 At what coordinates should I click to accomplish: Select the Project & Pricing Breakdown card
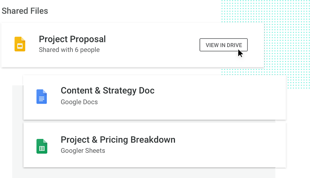155,145
